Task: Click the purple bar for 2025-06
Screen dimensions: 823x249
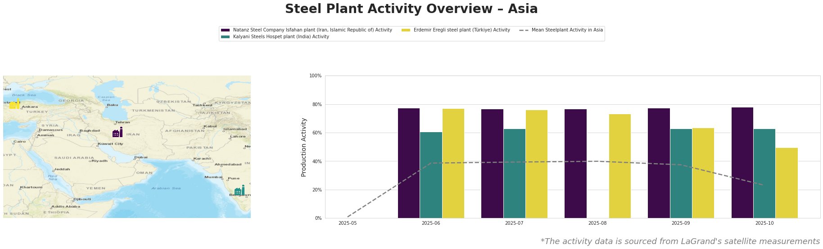Action: [x=409, y=163]
